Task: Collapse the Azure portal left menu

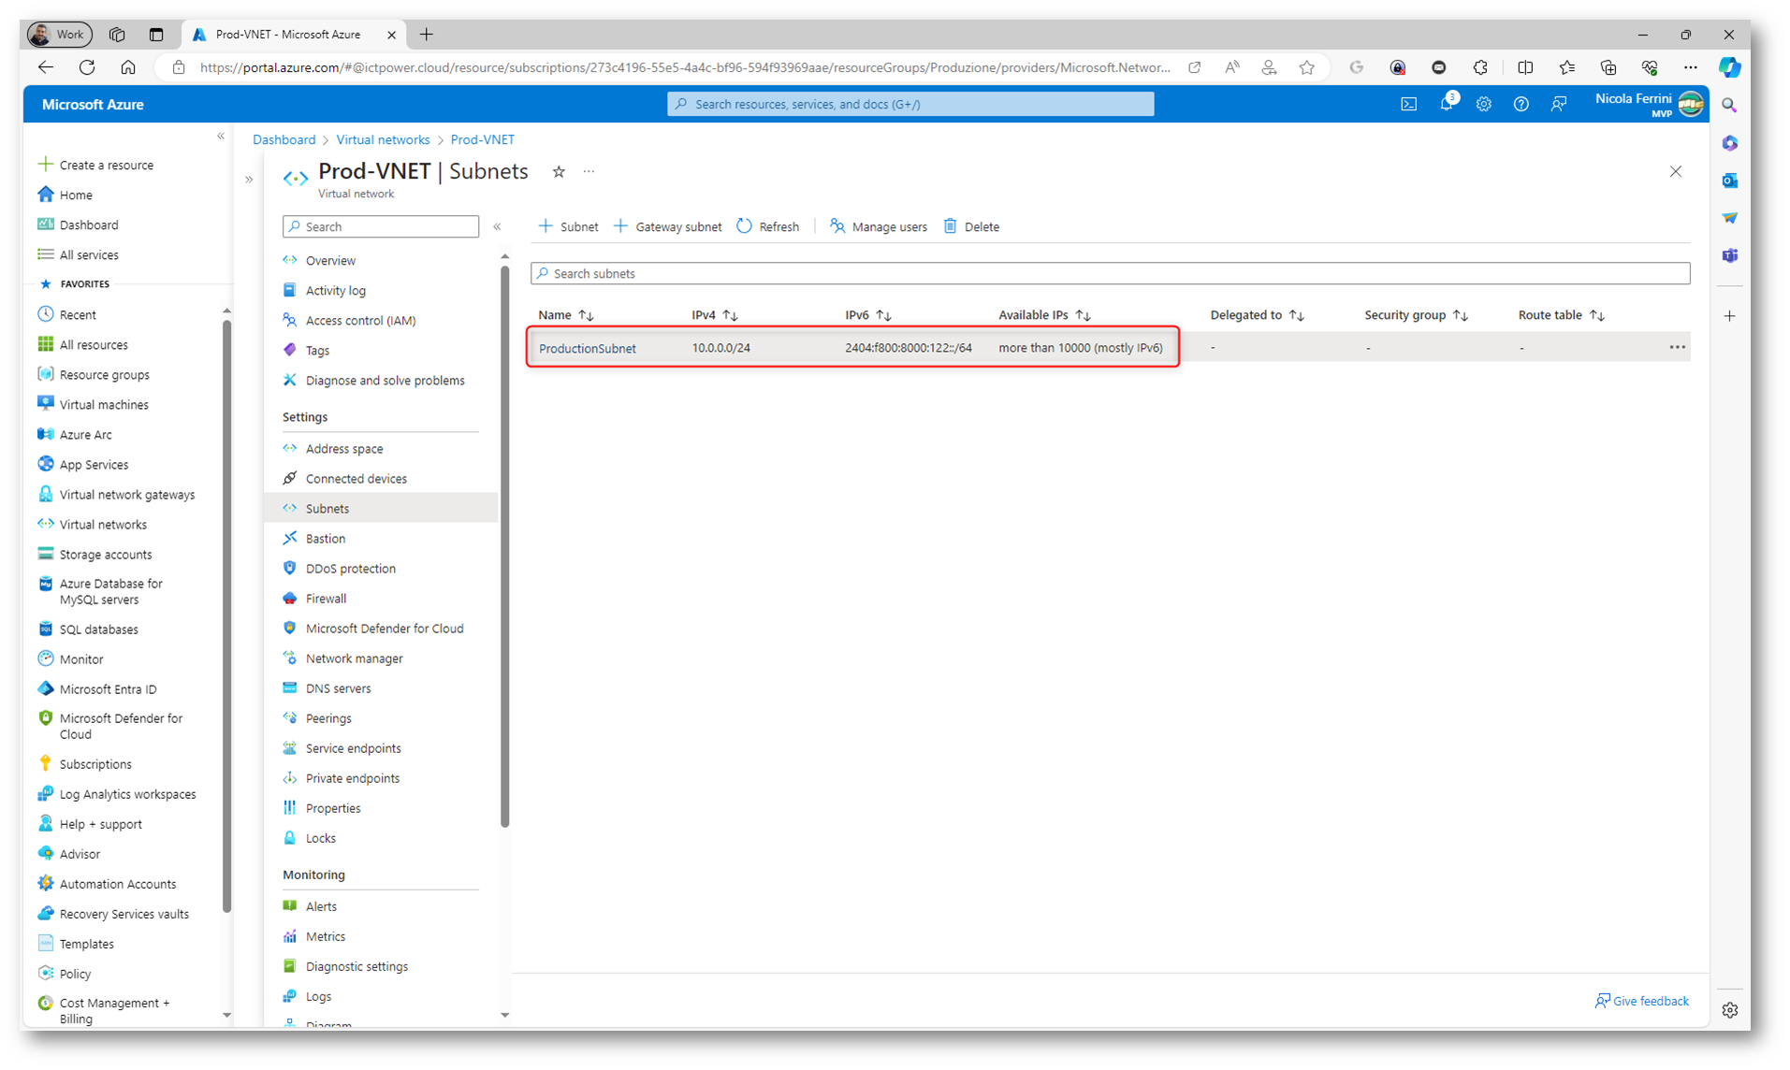Action: [221, 137]
